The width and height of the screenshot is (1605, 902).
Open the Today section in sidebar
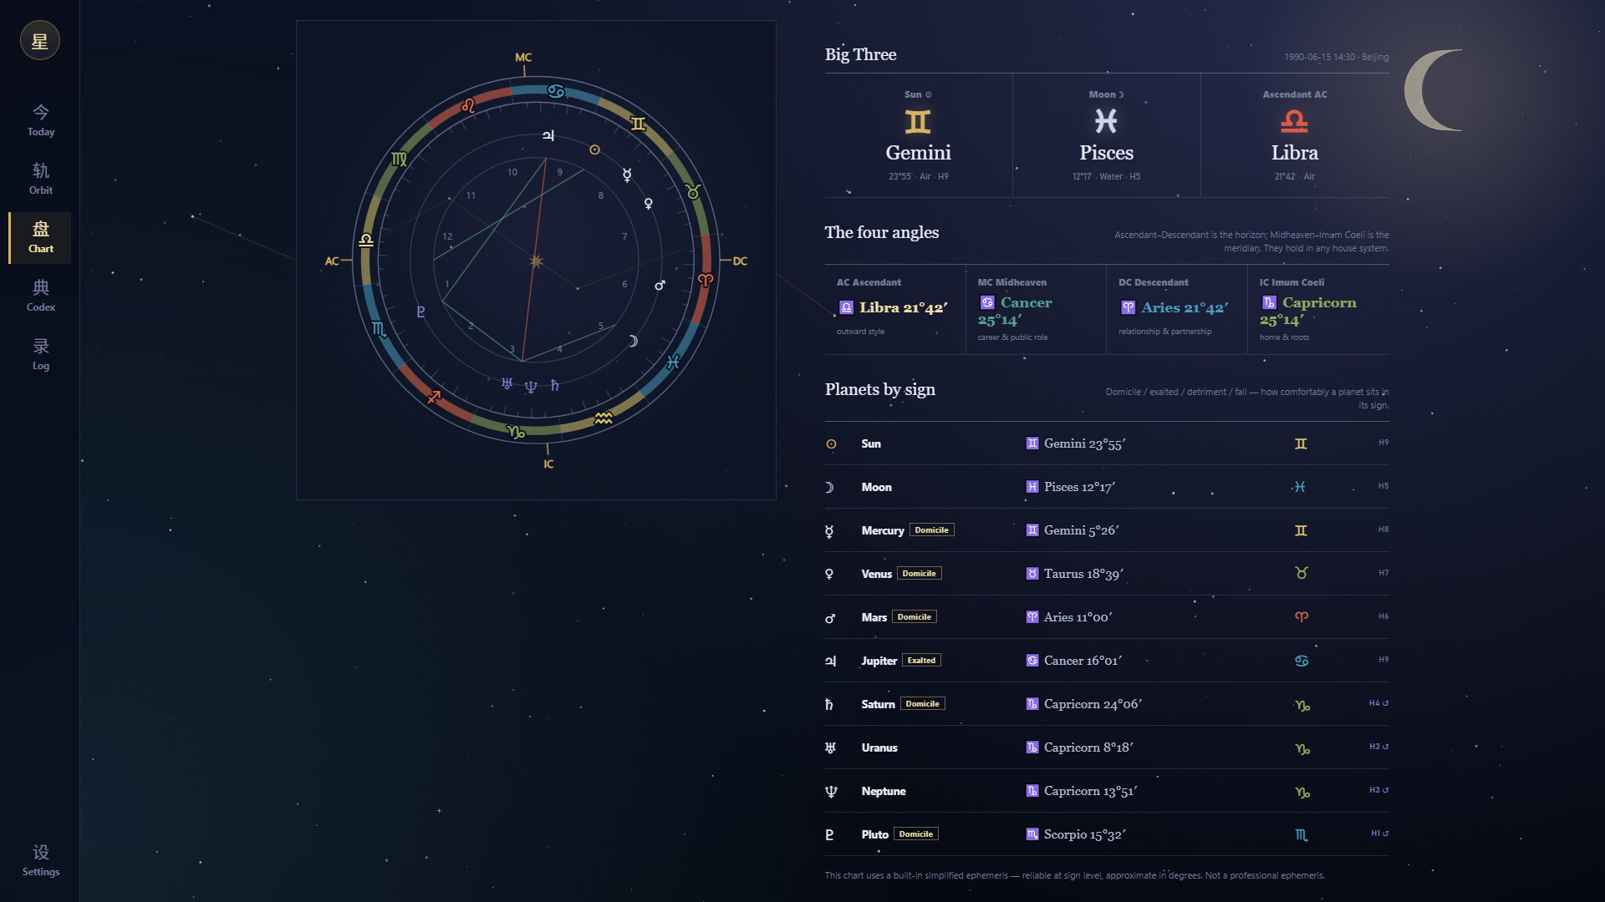(40, 120)
